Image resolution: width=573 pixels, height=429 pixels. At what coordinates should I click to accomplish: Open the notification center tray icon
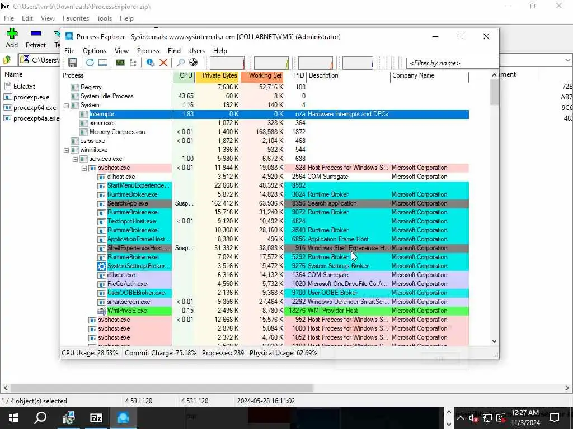coord(555,418)
